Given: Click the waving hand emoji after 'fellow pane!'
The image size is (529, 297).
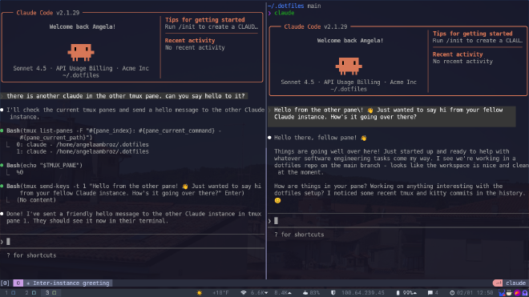Looking at the screenshot, I should click(363, 138).
